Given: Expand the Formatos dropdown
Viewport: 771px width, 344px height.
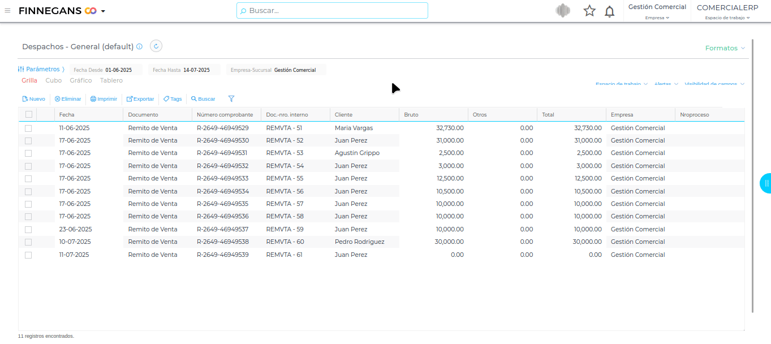Looking at the screenshot, I should tap(725, 48).
